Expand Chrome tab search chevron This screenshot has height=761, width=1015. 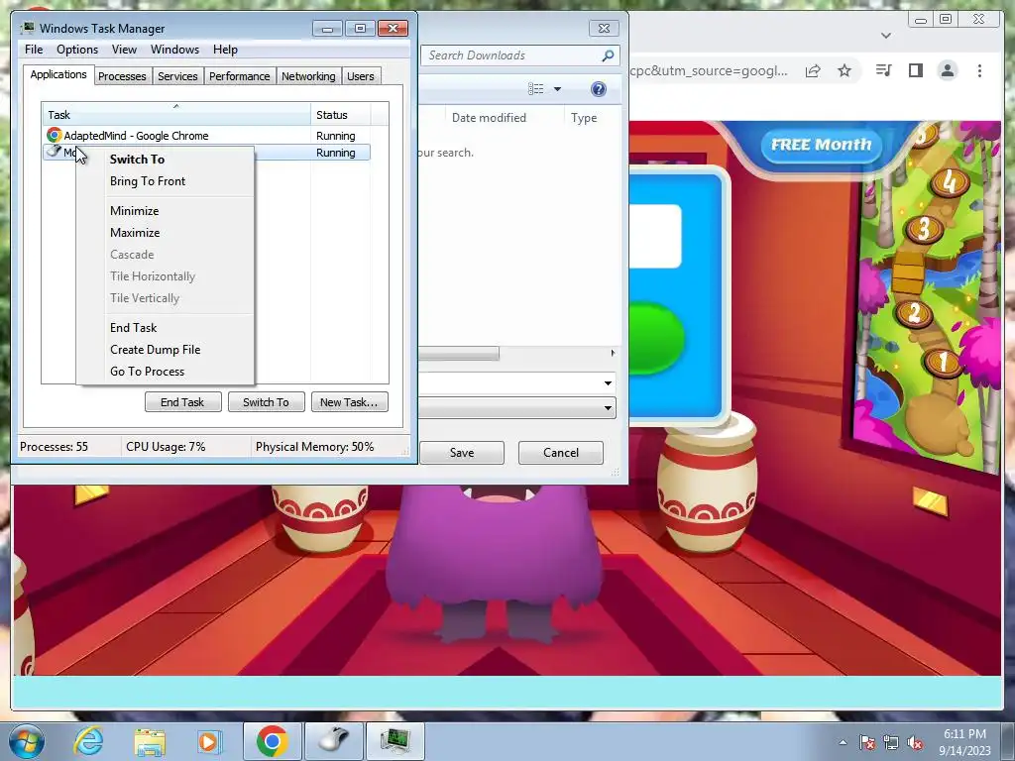tap(886, 36)
